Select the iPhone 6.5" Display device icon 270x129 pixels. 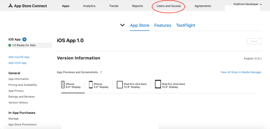point(63,85)
